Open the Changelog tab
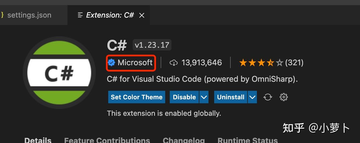Viewport: 360px width, 143px height. coord(184,140)
